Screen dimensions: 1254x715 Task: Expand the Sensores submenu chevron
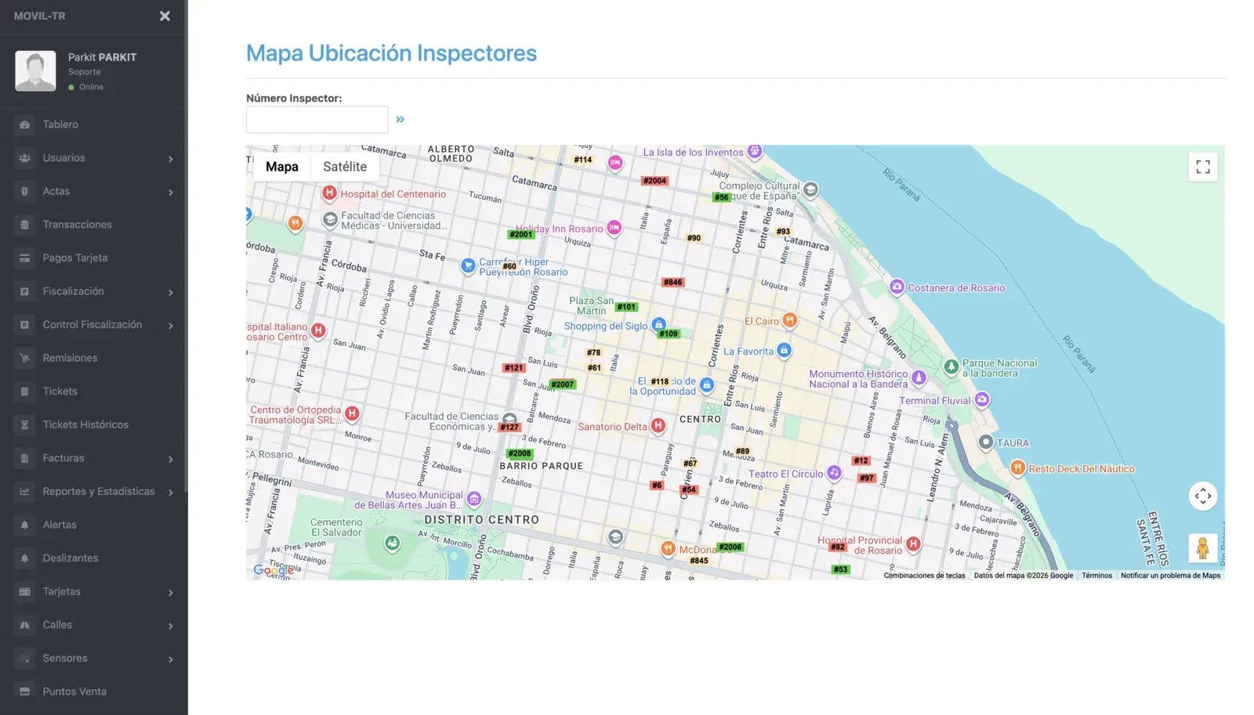coord(170,659)
